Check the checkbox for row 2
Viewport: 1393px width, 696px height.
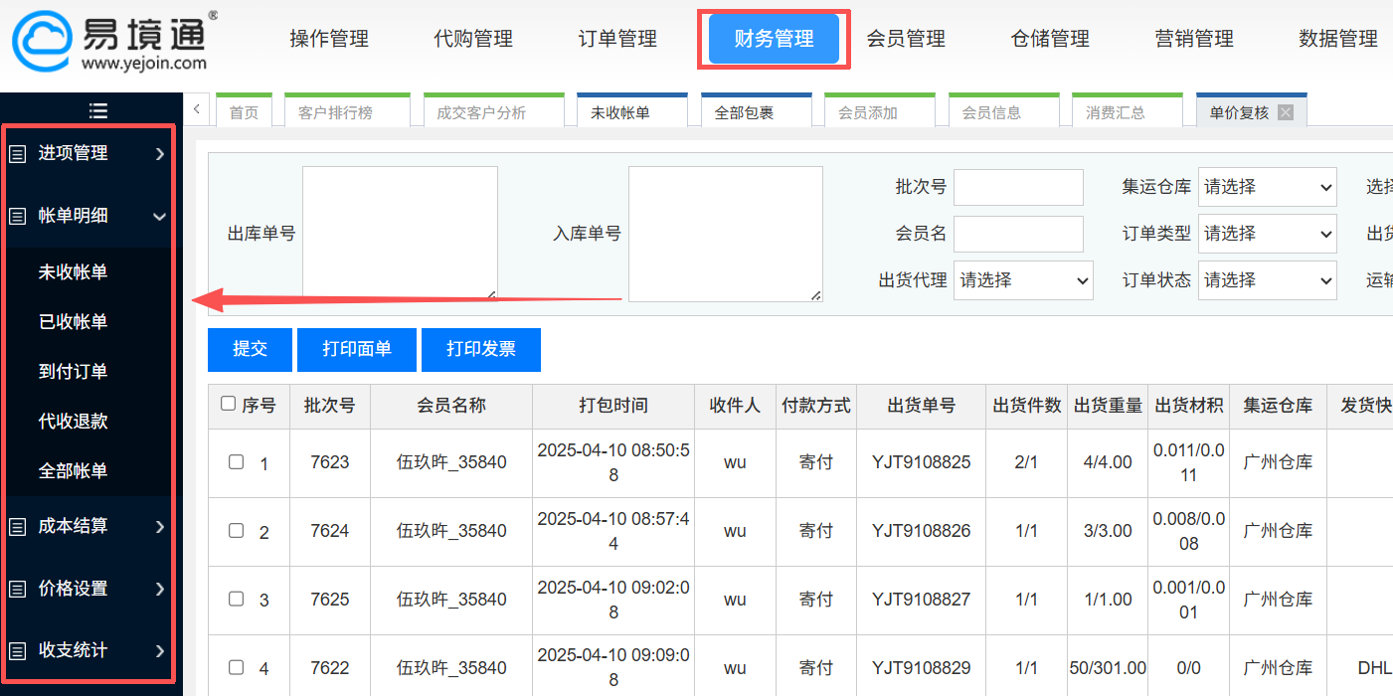pos(236,530)
